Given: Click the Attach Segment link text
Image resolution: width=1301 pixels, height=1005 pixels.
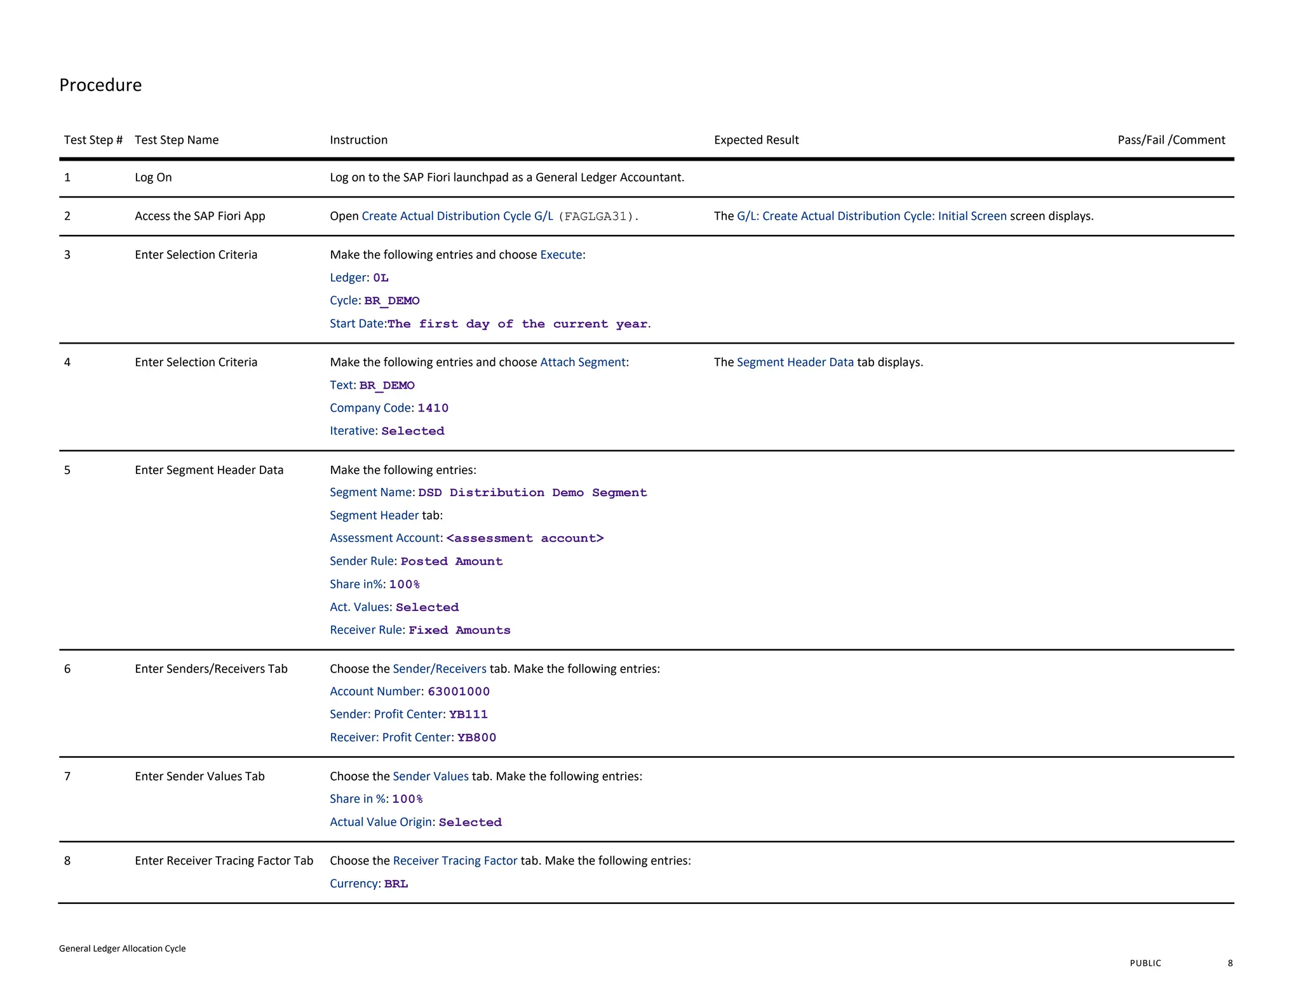Looking at the screenshot, I should [x=583, y=362].
